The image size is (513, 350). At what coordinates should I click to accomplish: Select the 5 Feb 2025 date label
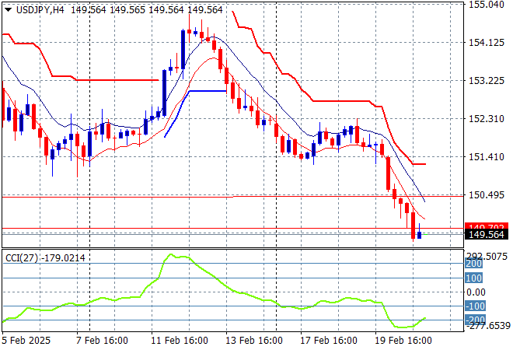(27, 341)
